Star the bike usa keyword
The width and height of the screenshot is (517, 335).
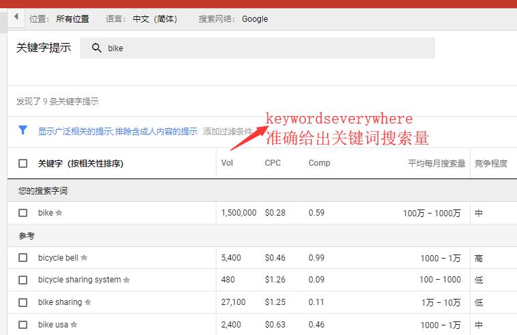pyautogui.click(x=74, y=325)
